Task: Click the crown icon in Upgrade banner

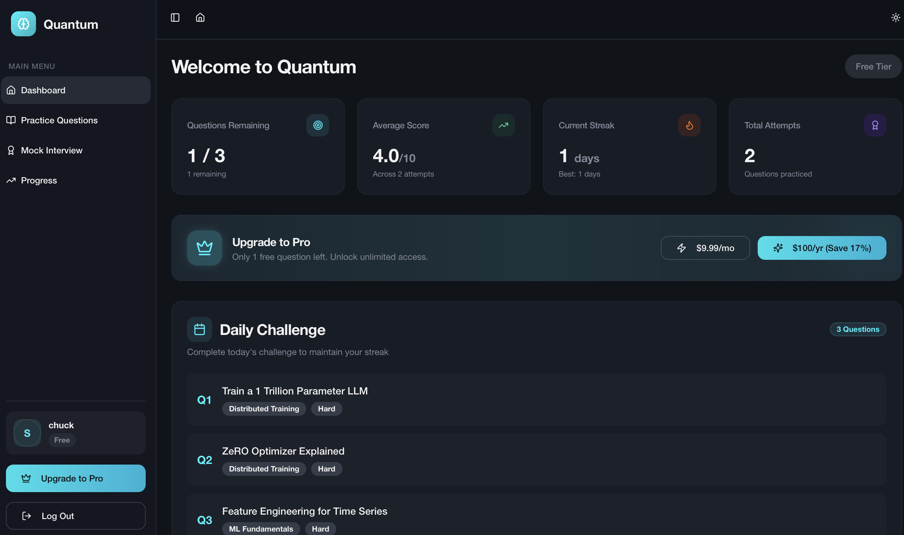Action: tap(205, 248)
